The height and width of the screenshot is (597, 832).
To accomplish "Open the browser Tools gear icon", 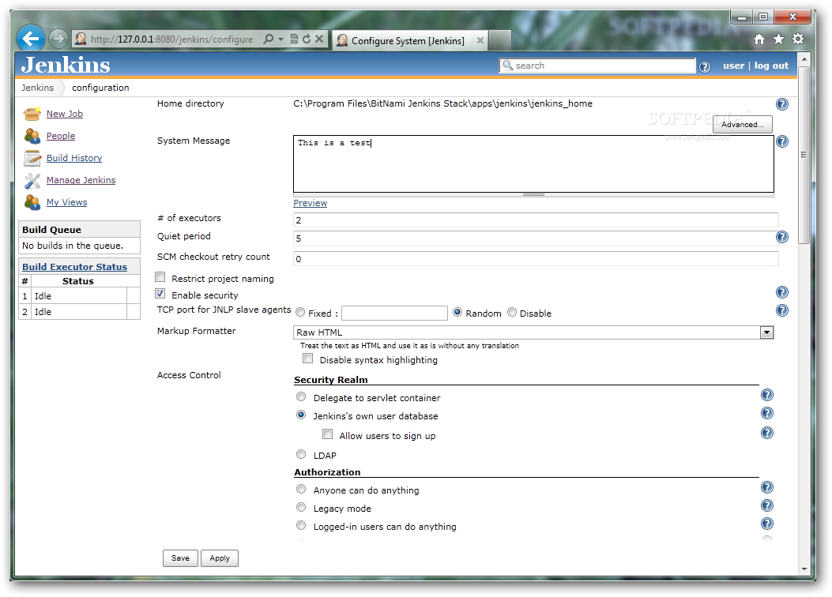I will (x=798, y=39).
